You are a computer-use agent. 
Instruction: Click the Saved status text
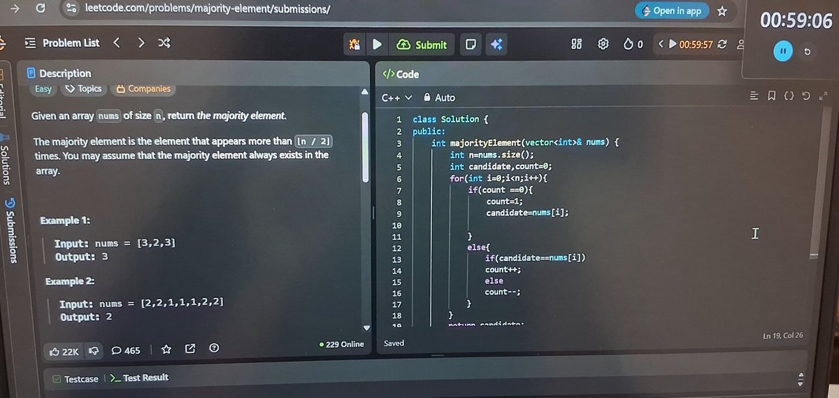coord(394,343)
